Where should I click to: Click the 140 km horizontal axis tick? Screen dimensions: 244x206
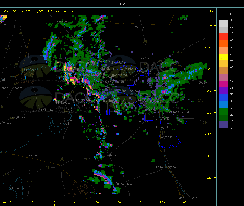point(184,202)
